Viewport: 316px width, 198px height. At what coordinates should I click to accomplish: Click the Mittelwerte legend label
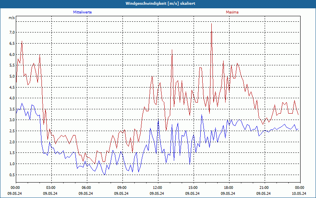[x=82, y=12]
